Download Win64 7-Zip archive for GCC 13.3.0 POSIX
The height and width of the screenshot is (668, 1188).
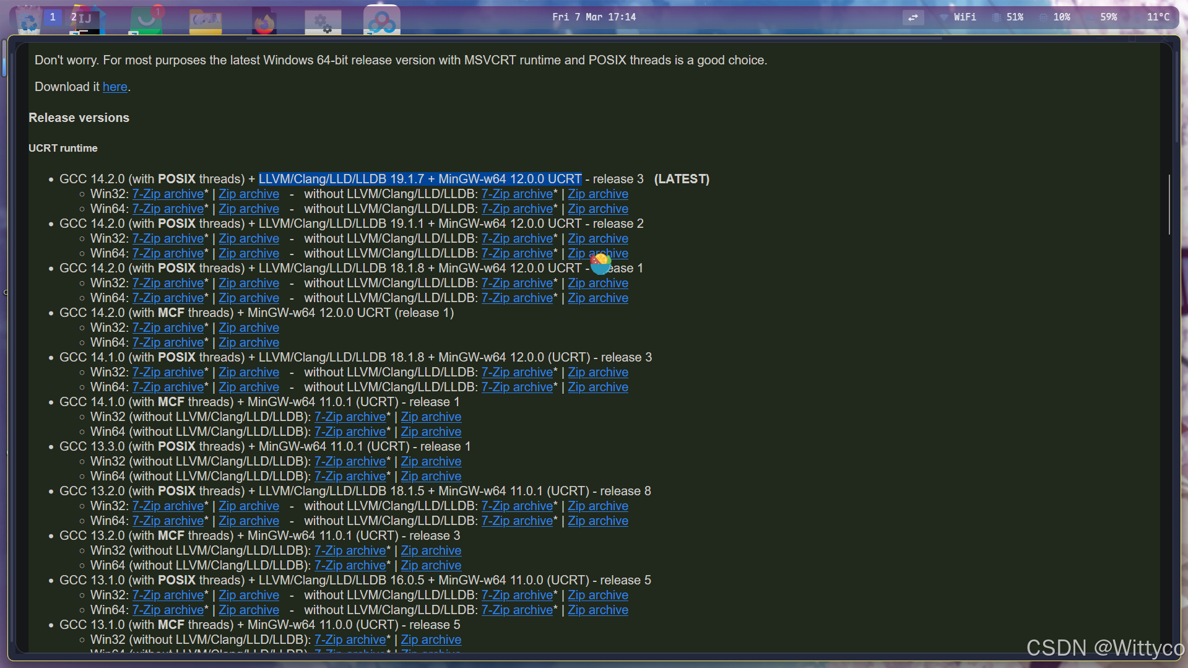350,476
